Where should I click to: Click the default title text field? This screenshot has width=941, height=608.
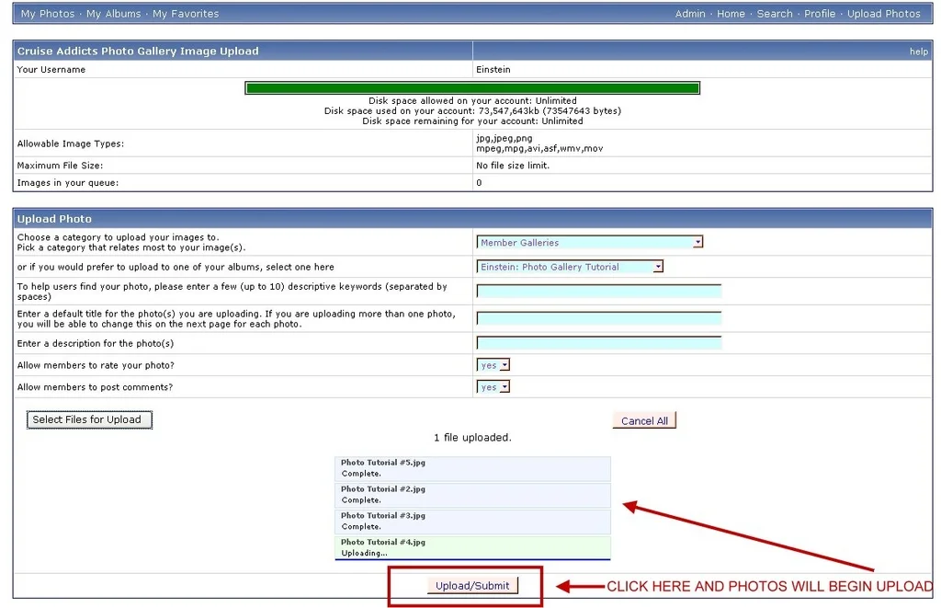coord(598,319)
